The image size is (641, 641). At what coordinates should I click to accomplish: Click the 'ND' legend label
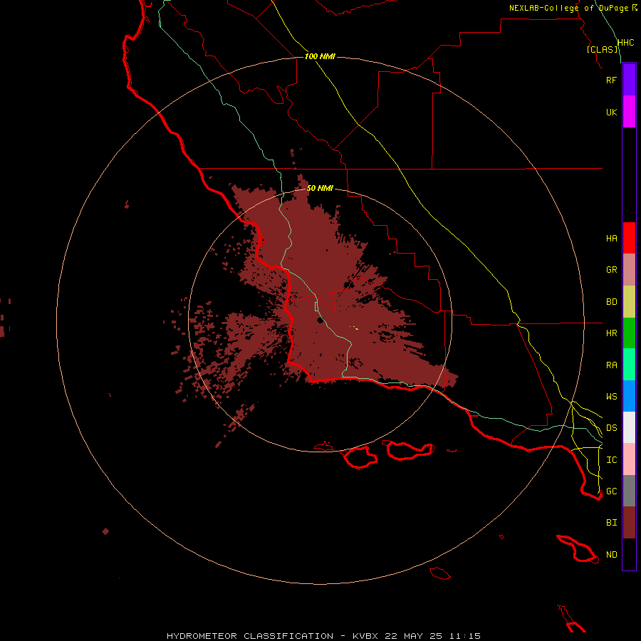coord(611,555)
